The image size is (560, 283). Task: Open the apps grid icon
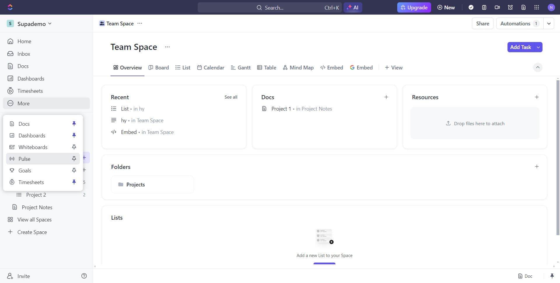[536, 7]
